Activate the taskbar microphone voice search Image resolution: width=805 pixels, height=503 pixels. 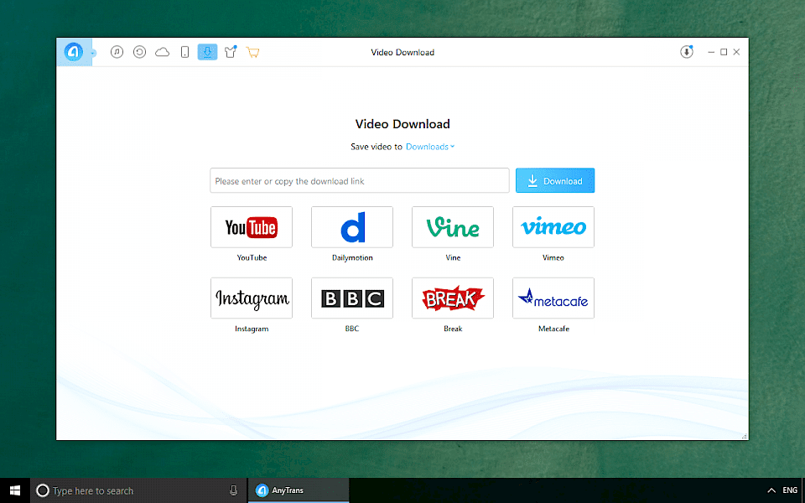pyautogui.click(x=234, y=490)
